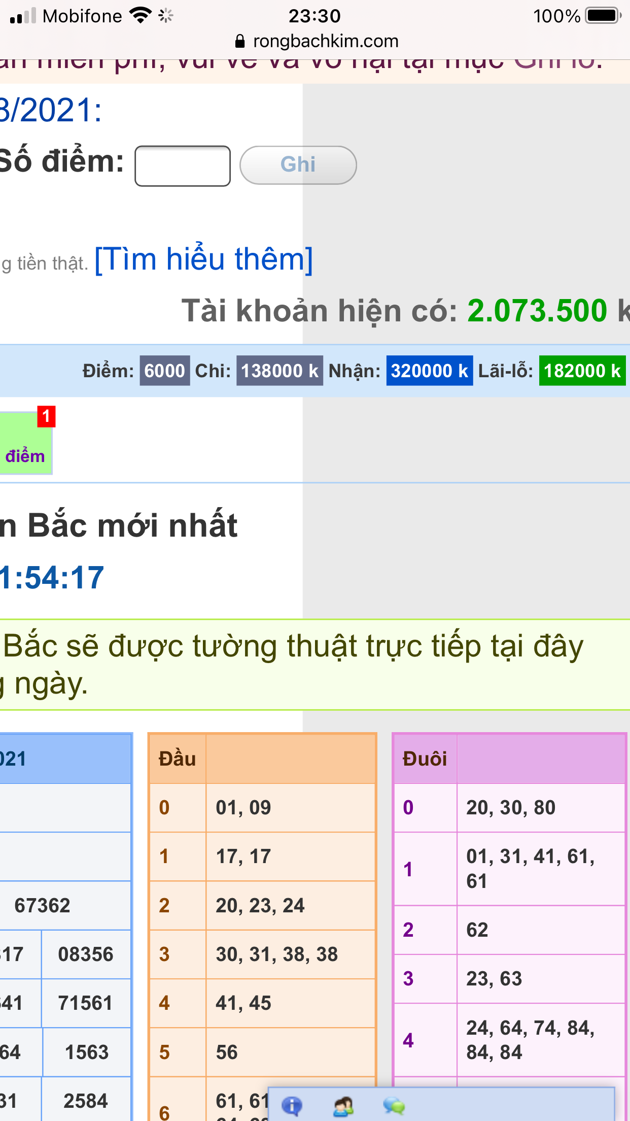Screen dimensions: 630x1121
Task: Tap the Wi-Fi icon in status bar
Action: click(140, 16)
